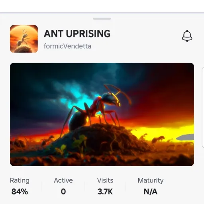
Task: Show the next preview thumbnail at right edge
Action: click(x=203, y=107)
